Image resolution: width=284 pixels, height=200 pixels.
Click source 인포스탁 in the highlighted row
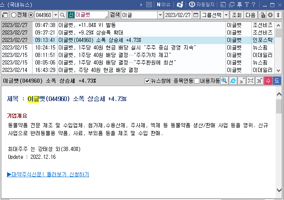tap(262, 40)
